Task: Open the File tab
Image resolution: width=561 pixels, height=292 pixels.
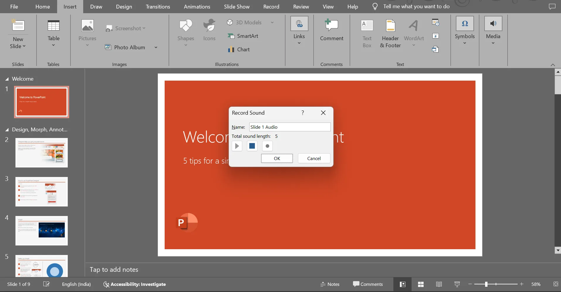Action: click(x=14, y=6)
